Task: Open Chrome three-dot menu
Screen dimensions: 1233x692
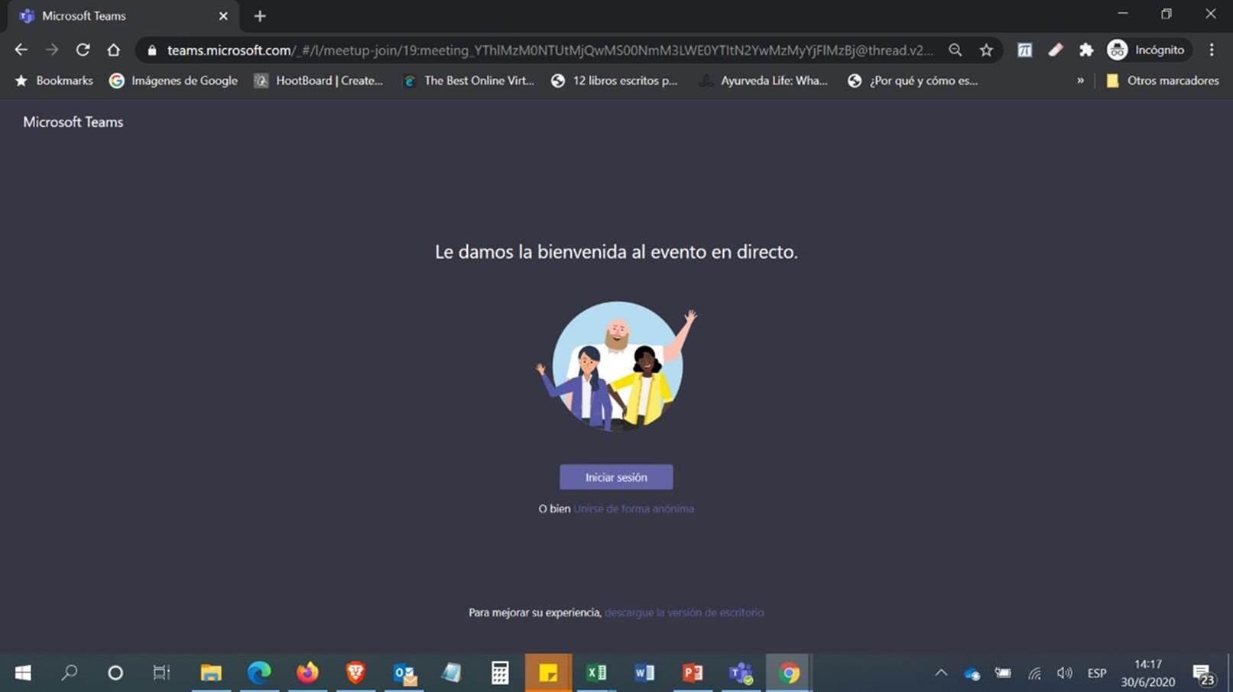Action: coord(1212,50)
